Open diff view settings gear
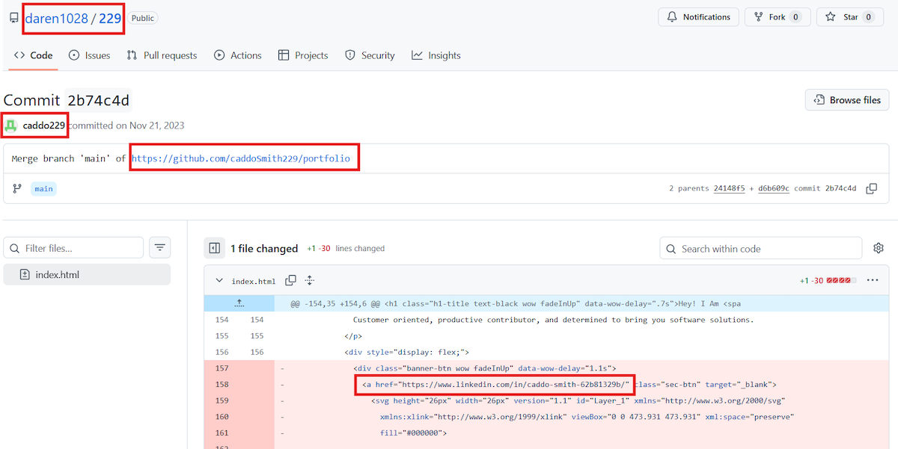This screenshot has width=898, height=449. 879,248
